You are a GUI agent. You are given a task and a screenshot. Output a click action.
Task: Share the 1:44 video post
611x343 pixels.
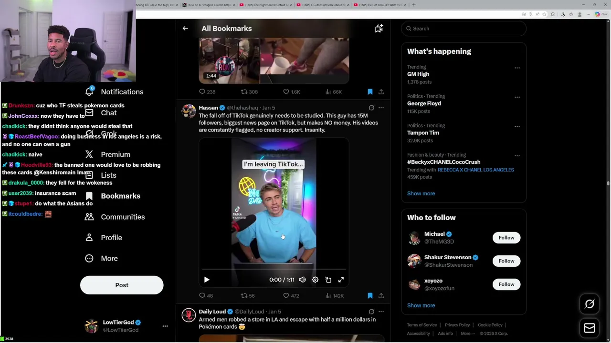[x=381, y=92]
